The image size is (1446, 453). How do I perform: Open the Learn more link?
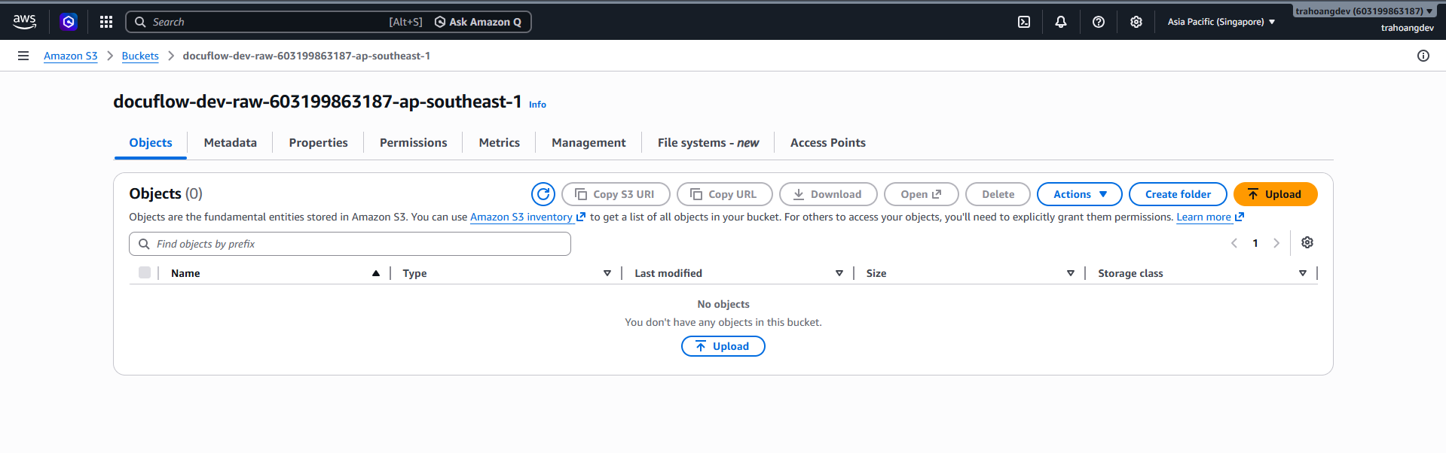tap(1210, 217)
